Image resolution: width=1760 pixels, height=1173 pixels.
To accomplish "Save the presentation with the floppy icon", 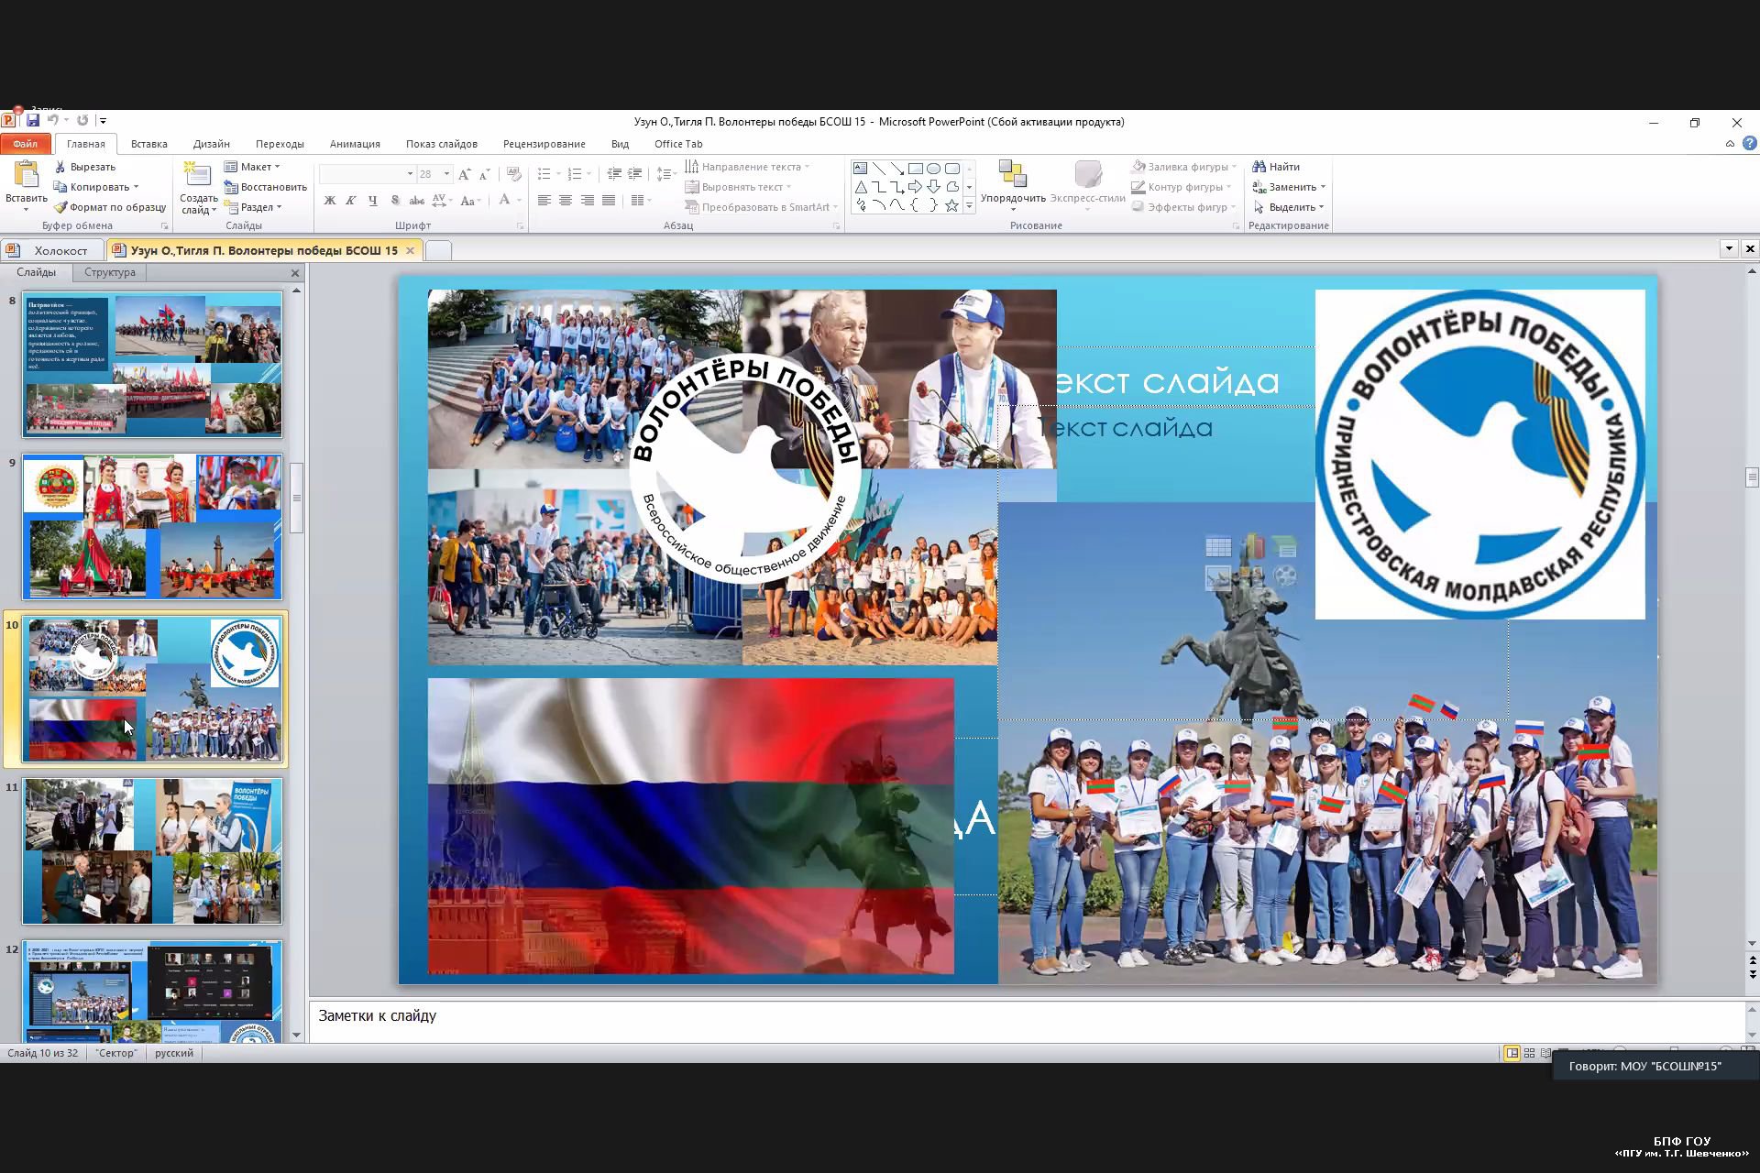I will 33,121.
